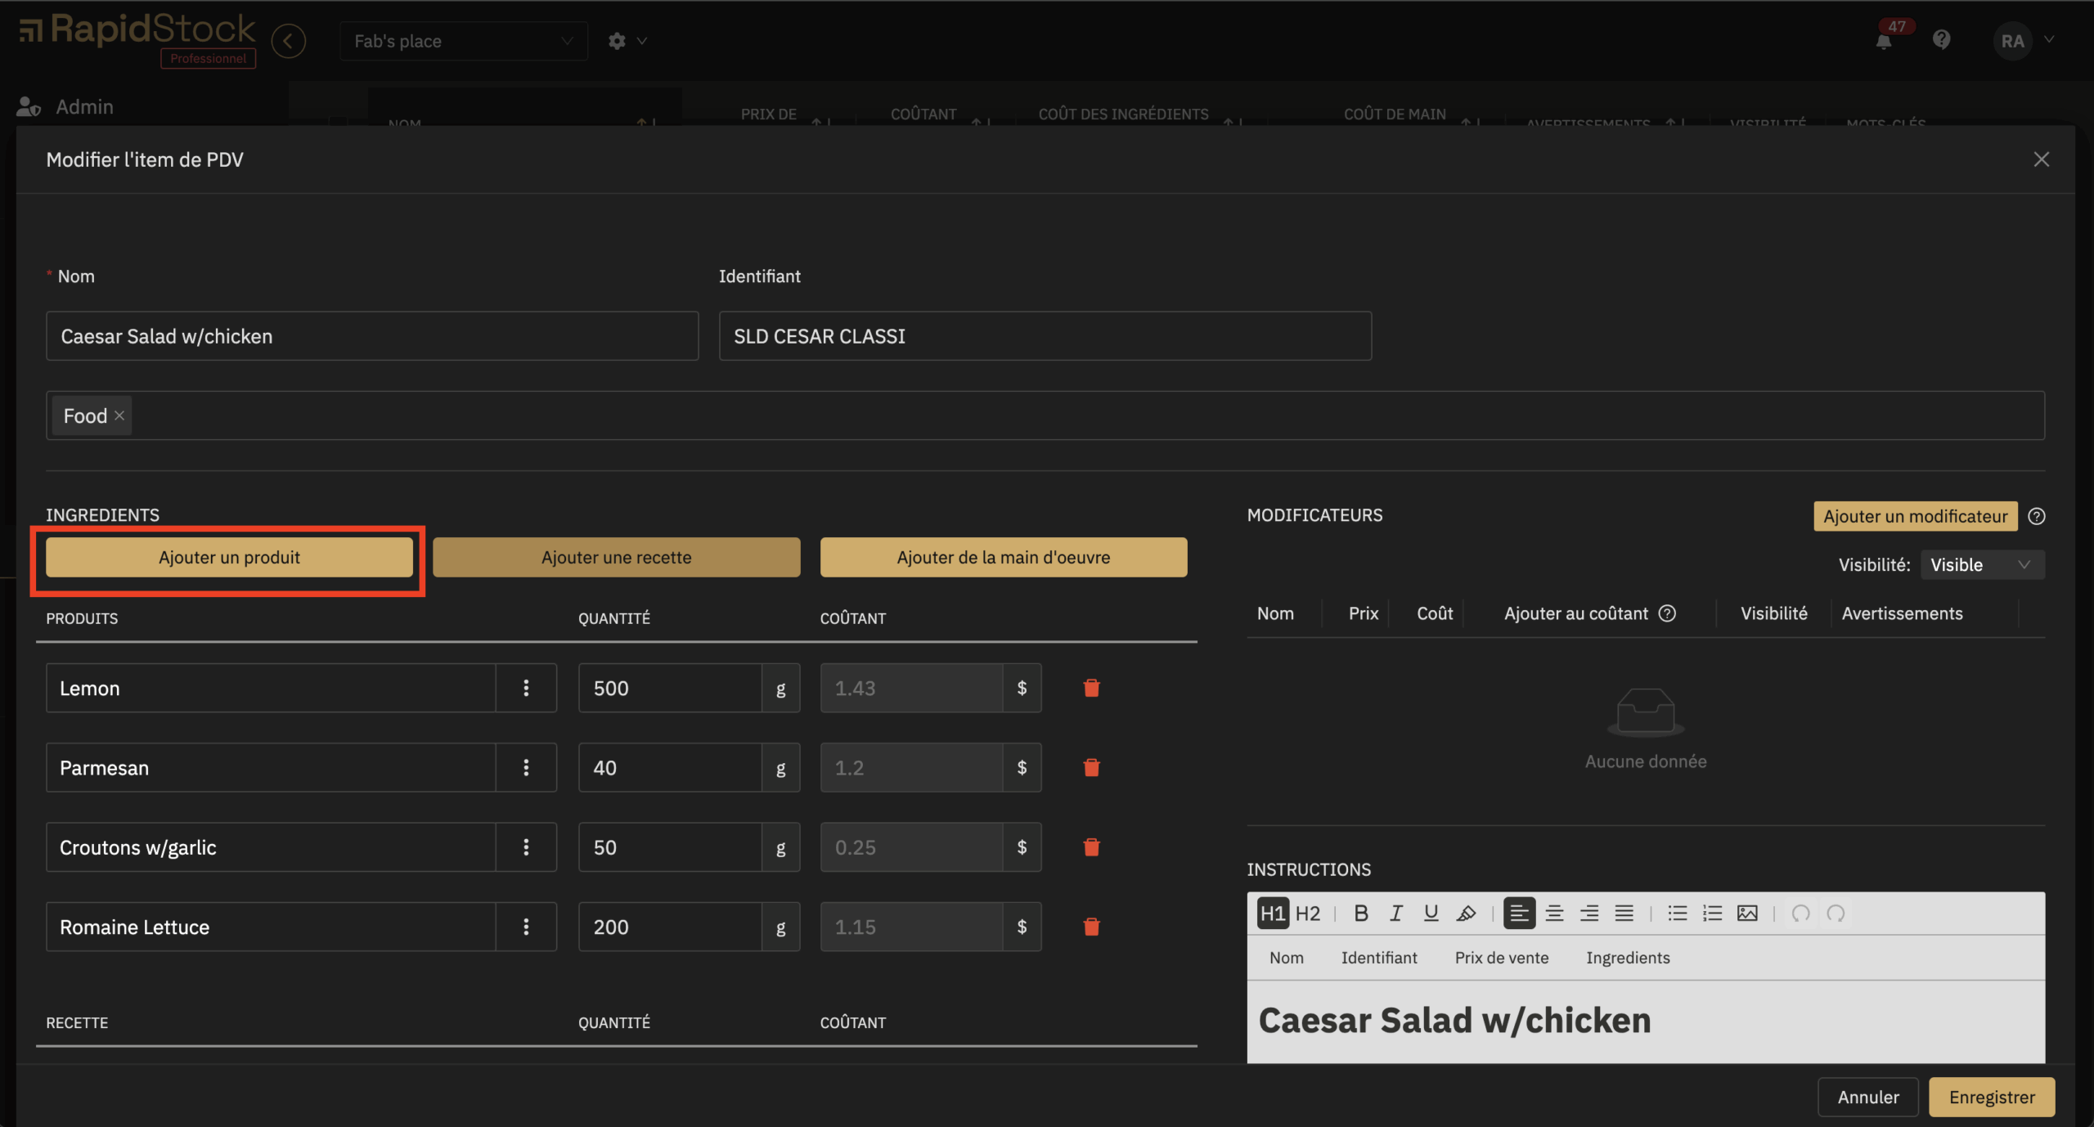This screenshot has height=1127, width=2094.
Task: Click help icon beside Ajouter un modificateur
Action: click(x=2037, y=516)
